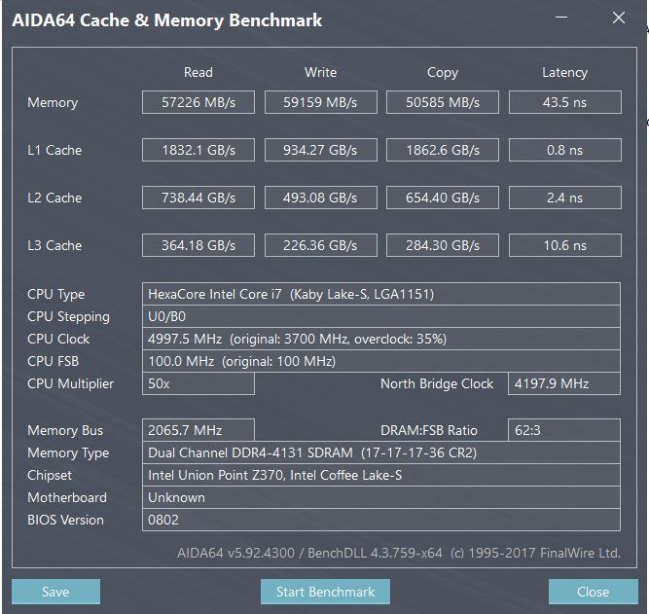Select Memory Write value 59159 MB/s
The width and height of the screenshot is (649, 614).
(x=321, y=102)
